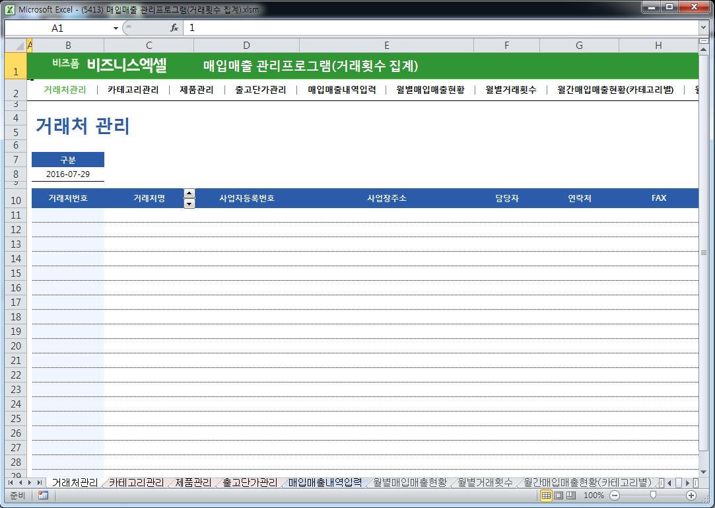Click the tab bar split handle
This screenshot has width=715, height=508.
pyautogui.click(x=662, y=482)
